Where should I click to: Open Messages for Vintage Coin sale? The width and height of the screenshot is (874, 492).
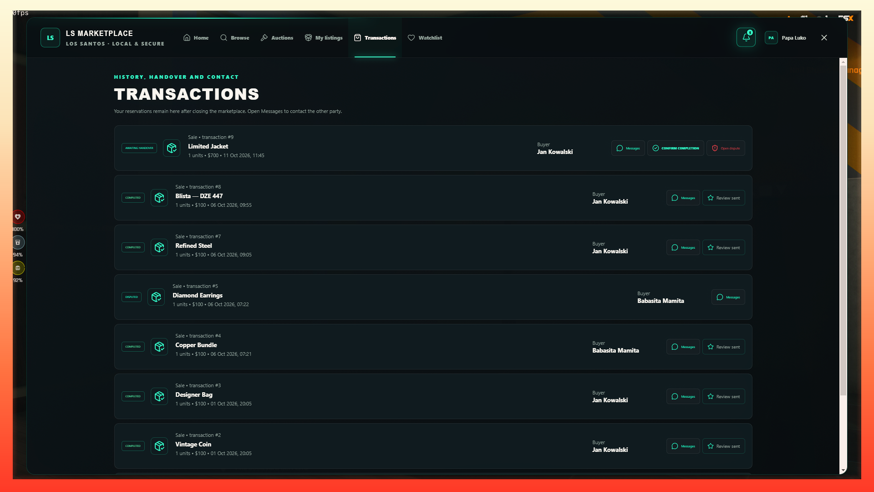point(683,446)
